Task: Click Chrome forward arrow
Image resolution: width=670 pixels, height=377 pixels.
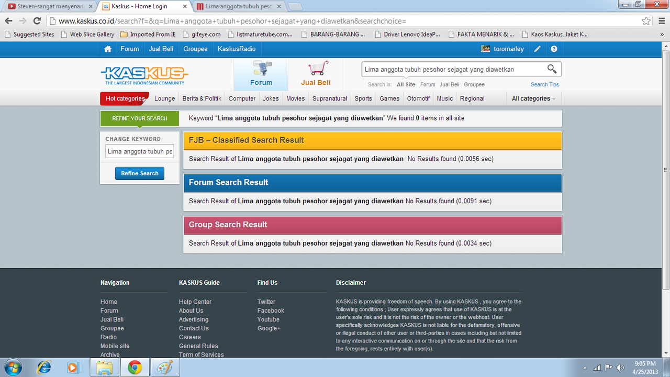Action: 23,21
